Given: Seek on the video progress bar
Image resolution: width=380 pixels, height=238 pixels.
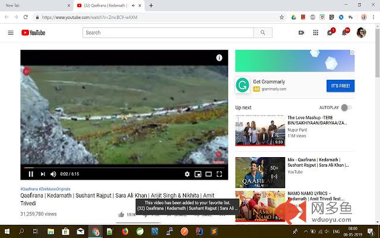Looking at the screenshot, I should click(x=124, y=168).
